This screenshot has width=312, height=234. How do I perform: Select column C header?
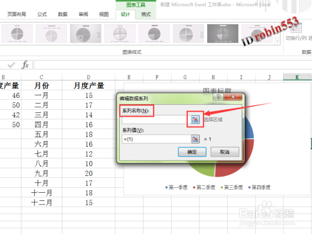coord(42,77)
